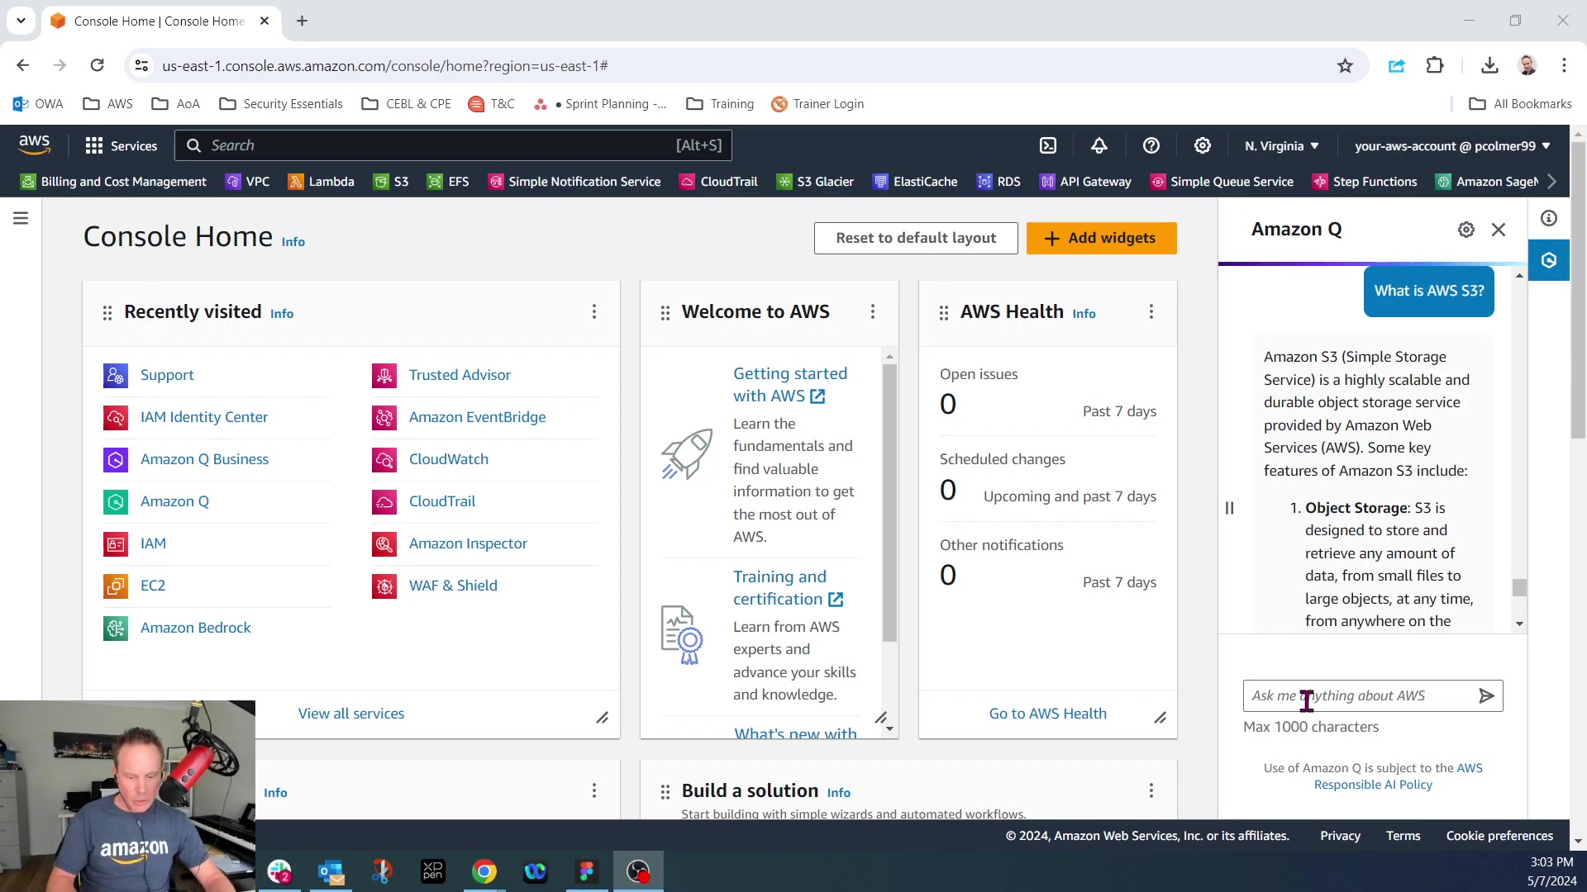The height and width of the screenshot is (892, 1587).
Task: Open the AWS support help icon
Action: click(1151, 145)
